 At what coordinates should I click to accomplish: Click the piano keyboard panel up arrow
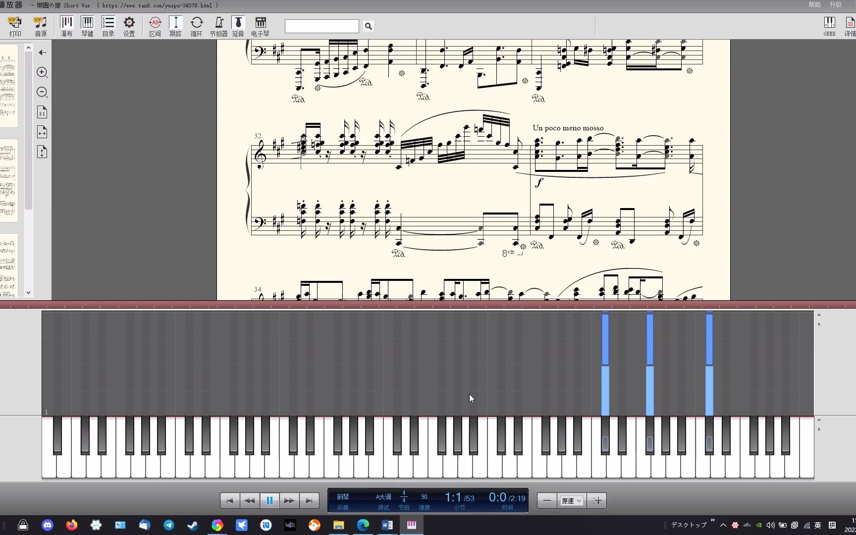point(819,420)
